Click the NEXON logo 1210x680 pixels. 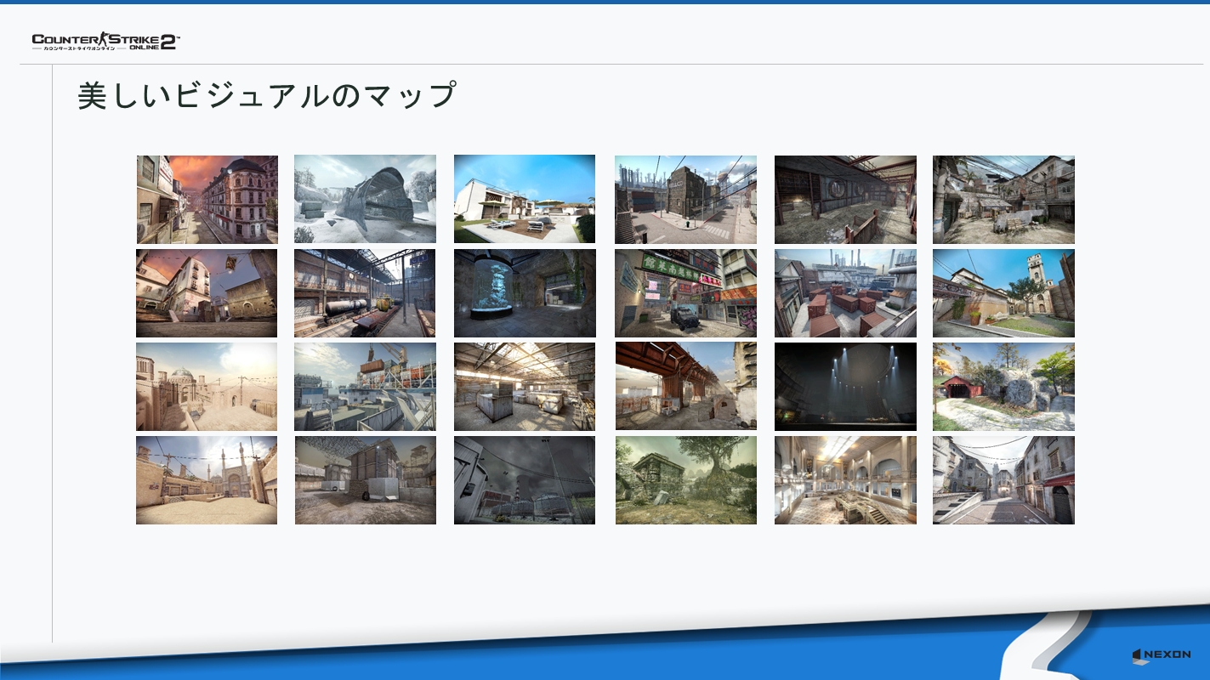tap(1161, 654)
